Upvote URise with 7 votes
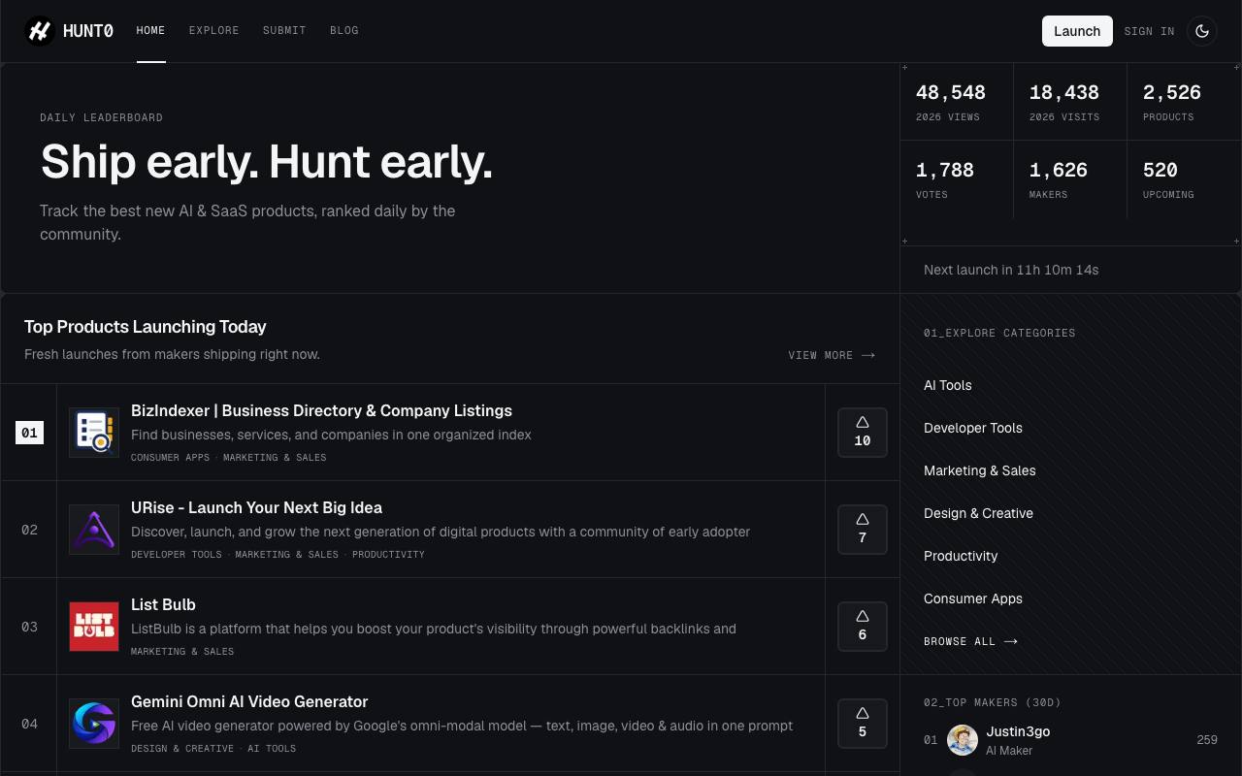Viewport: 1242px width, 776px height. click(863, 530)
